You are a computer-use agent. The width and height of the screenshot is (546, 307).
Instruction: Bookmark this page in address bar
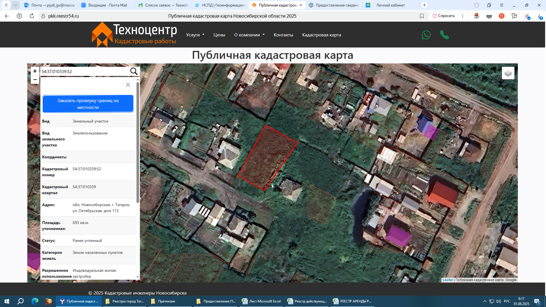pos(422,16)
